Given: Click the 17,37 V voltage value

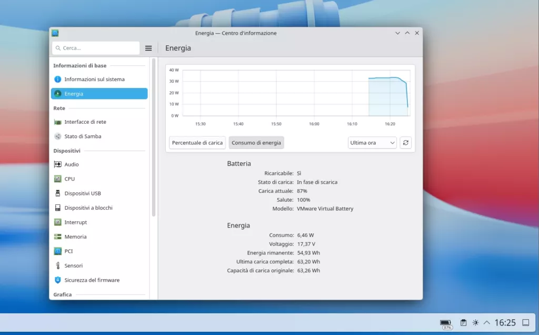Looking at the screenshot, I should point(306,244).
